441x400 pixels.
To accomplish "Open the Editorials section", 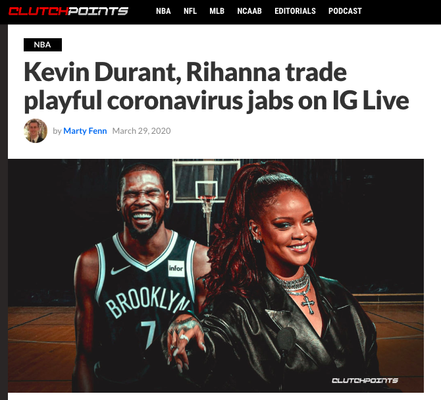I will point(295,11).
